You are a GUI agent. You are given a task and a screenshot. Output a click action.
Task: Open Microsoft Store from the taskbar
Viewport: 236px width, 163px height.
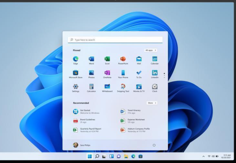(x=141, y=156)
